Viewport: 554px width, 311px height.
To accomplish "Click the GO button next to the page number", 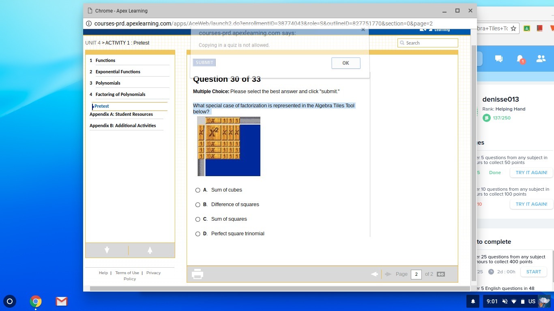I will click(441, 274).
